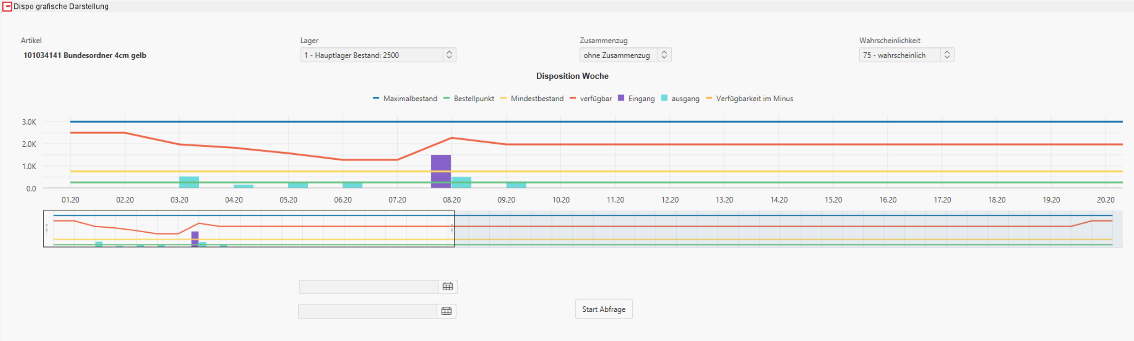Click the Start Abfrage button
The width and height of the screenshot is (1134, 341).
coord(604,309)
